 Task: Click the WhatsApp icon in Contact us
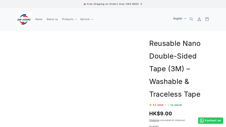click(x=202, y=121)
